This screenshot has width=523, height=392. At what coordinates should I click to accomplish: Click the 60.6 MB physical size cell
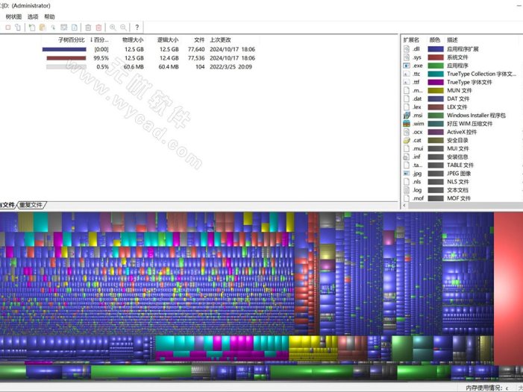tap(134, 66)
